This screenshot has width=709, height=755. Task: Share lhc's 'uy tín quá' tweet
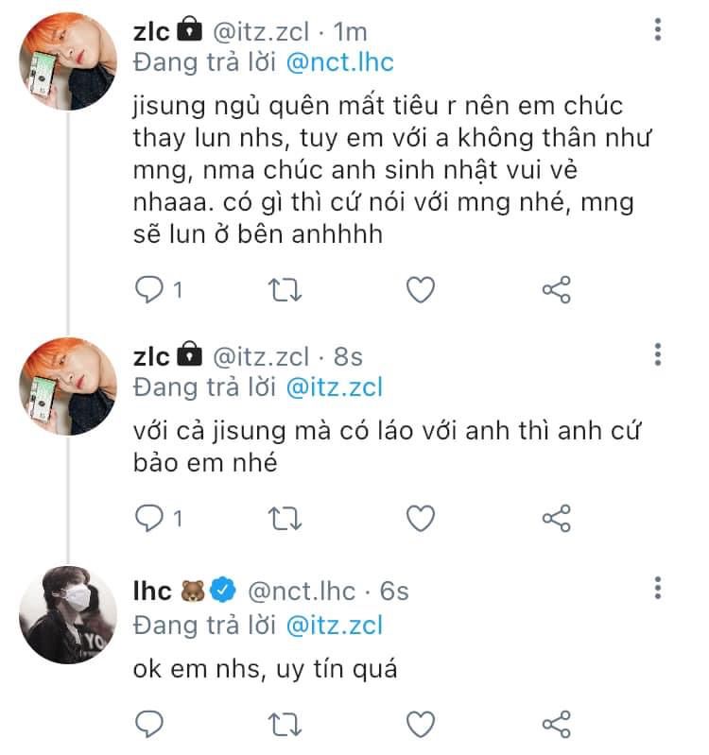pyautogui.click(x=556, y=724)
